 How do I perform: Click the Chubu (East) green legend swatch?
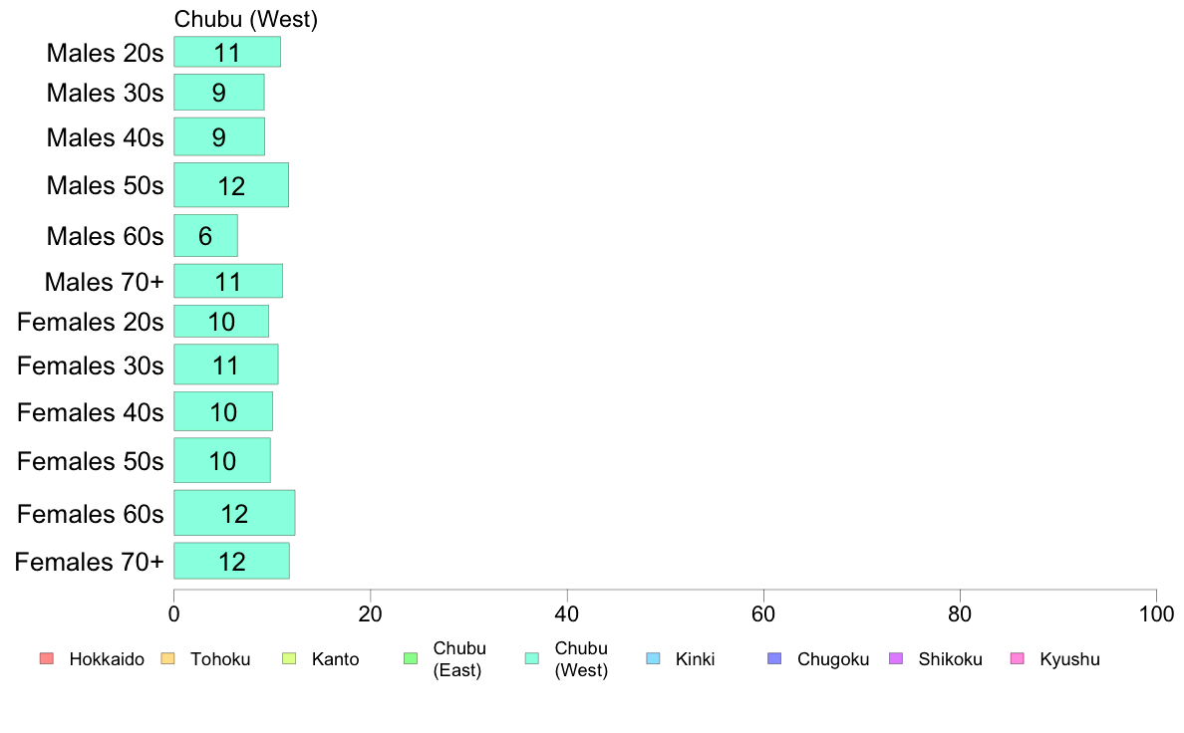click(411, 658)
